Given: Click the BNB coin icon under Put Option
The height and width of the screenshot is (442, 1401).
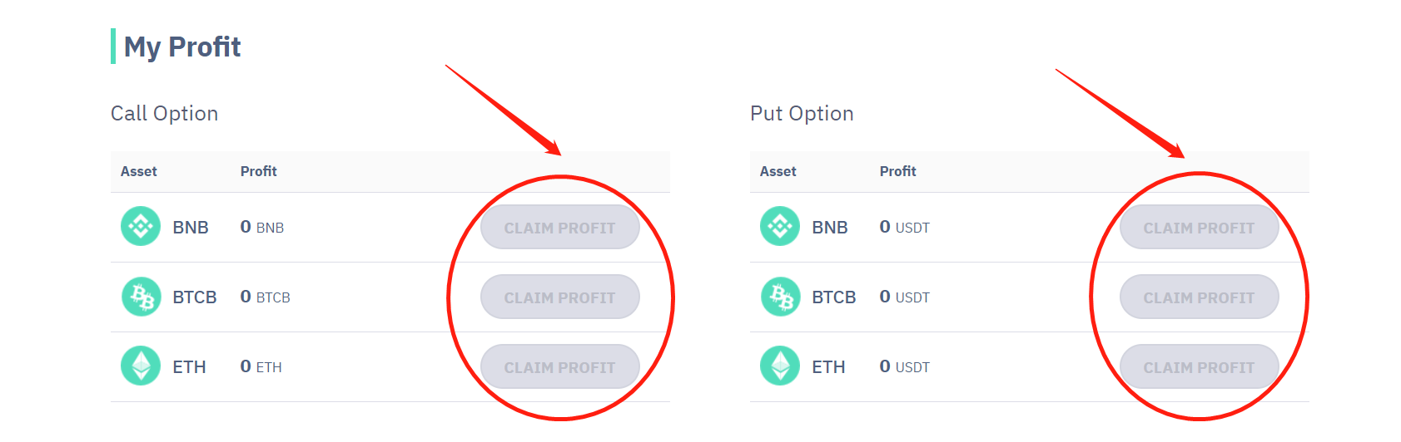Looking at the screenshot, I should (780, 226).
